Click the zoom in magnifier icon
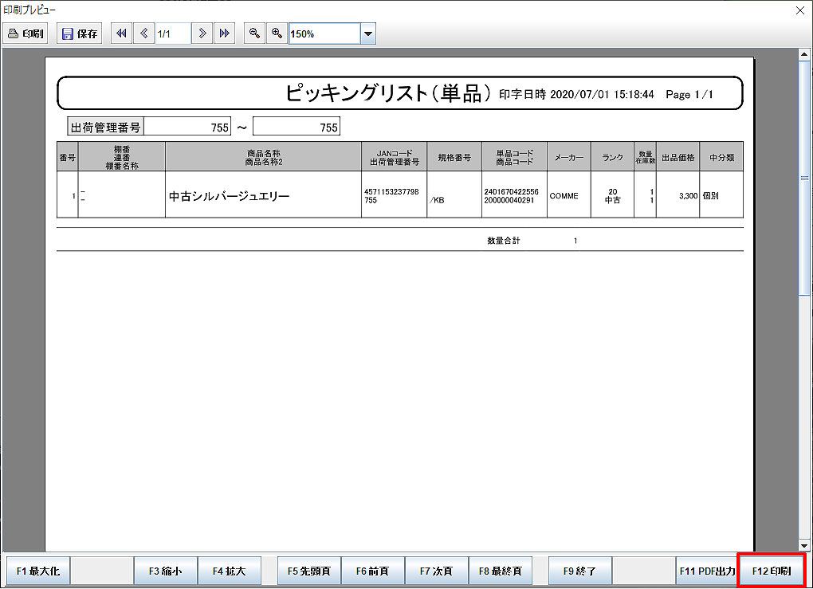813x589 pixels. [x=277, y=33]
